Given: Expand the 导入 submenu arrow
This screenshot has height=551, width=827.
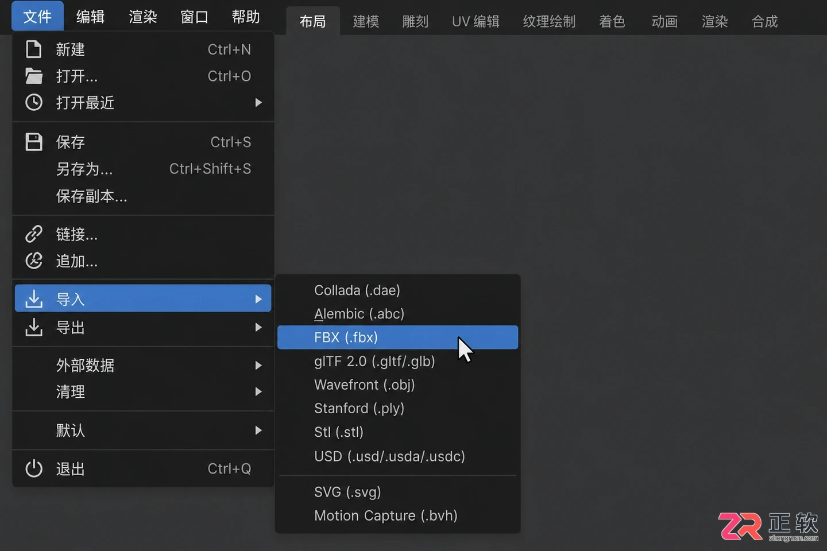Looking at the screenshot, I should [x=258, y=299].
